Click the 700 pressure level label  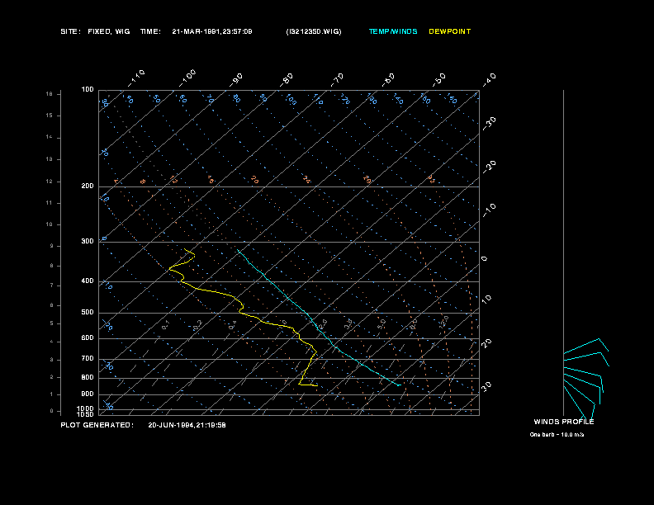point(88,358)
